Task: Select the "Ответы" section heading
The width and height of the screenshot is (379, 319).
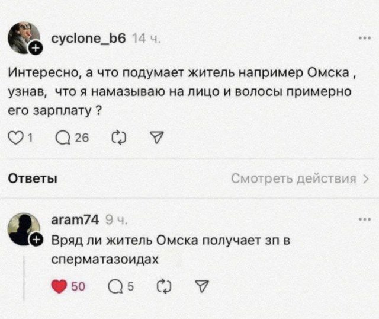Action: click(x=33, y=179)
